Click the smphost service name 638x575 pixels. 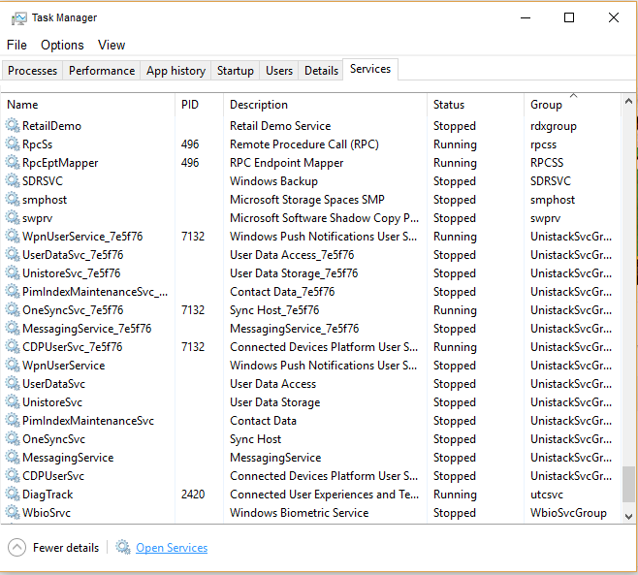pos(45,200)
